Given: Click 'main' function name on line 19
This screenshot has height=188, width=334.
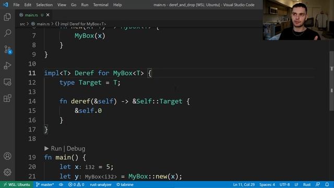Looking at the screenshot, I should point(63,158).
